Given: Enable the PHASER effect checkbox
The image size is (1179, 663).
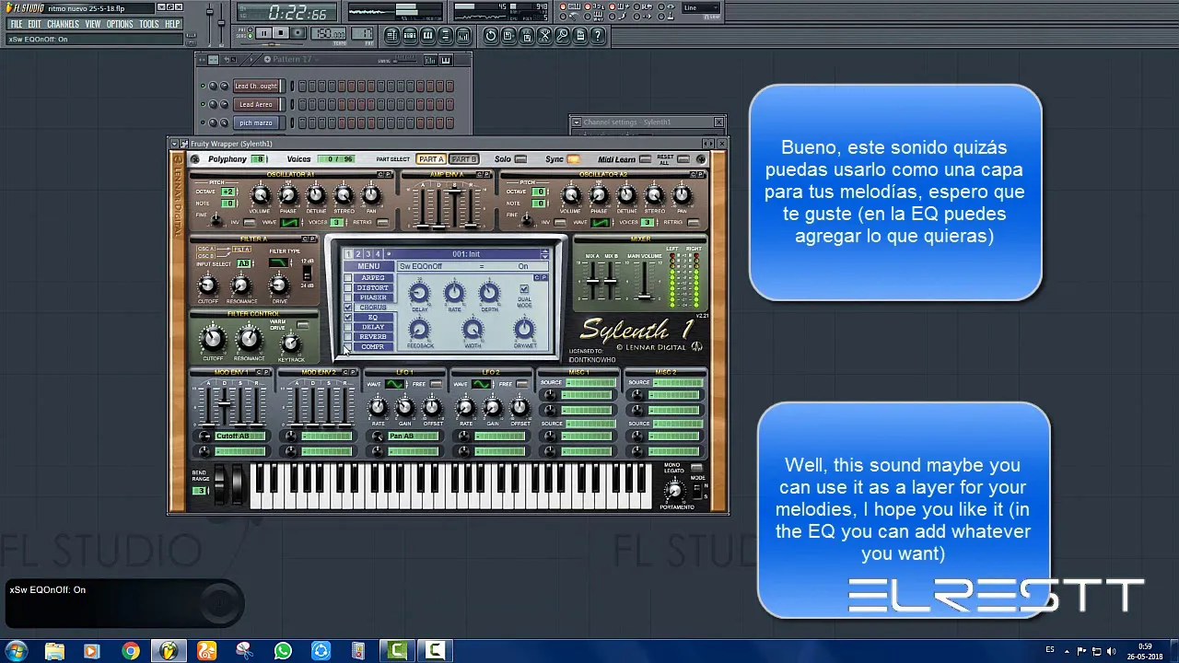Looking at the screenshot, I should [x=348, y=298].
